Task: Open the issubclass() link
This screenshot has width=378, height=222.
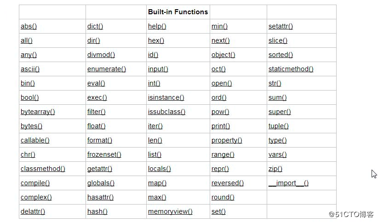Action: pos(166,112)
